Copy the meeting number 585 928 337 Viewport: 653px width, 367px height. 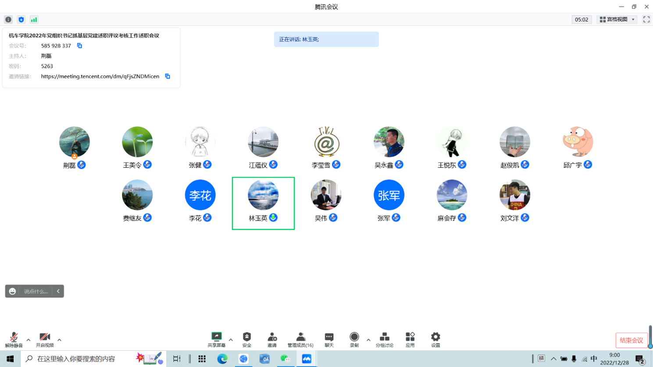click(x=79, y=46)
